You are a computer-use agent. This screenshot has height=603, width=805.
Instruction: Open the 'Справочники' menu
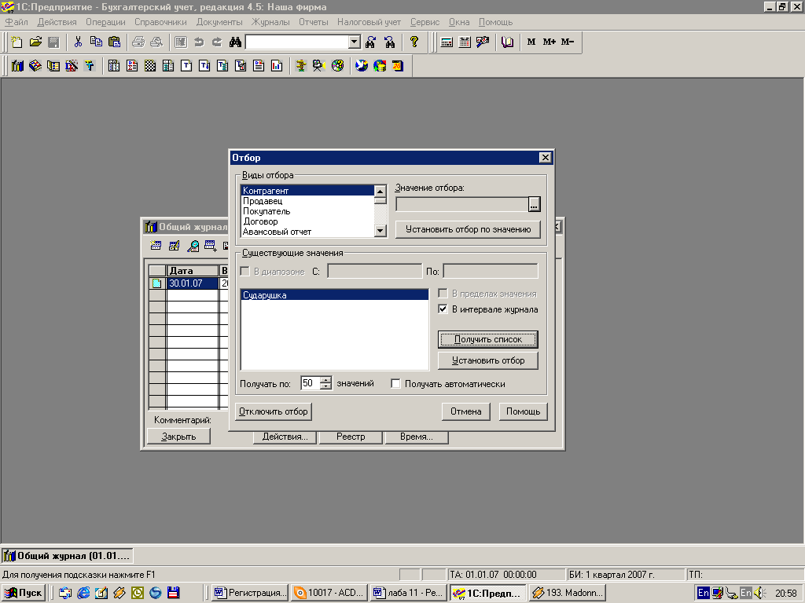click(160, 22)
